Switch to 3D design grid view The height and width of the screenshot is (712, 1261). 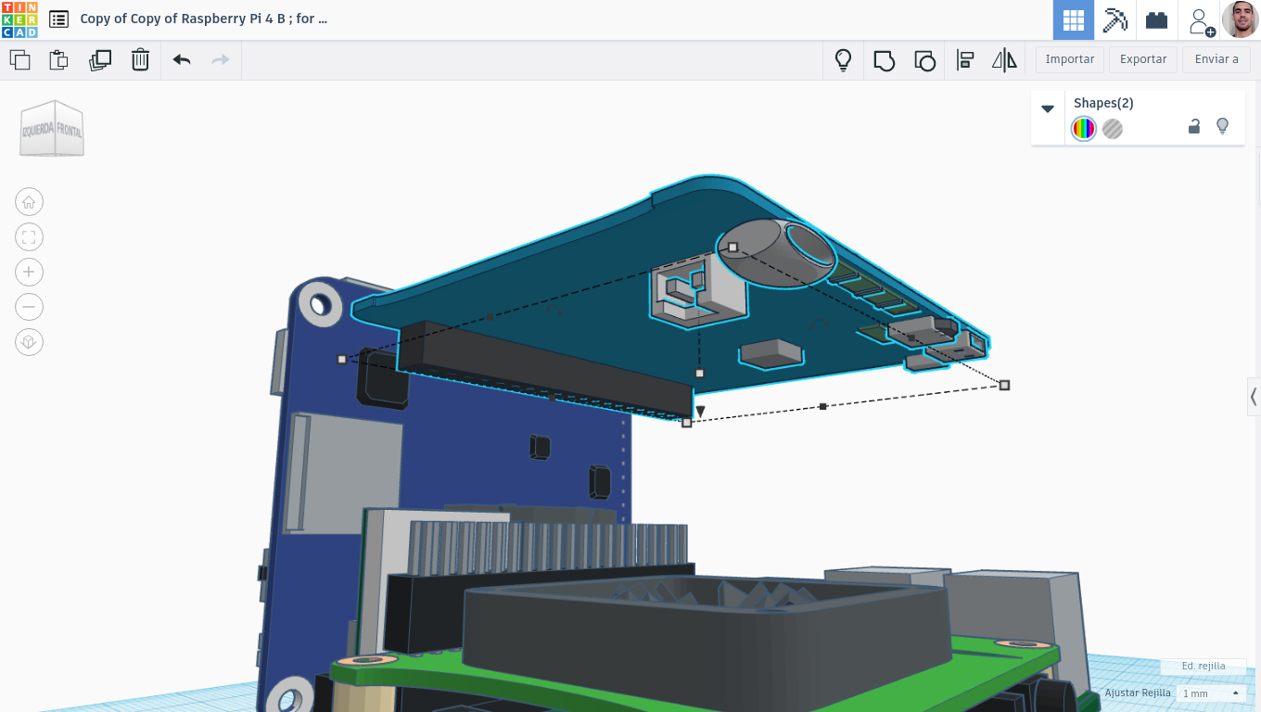(1074, 19)
